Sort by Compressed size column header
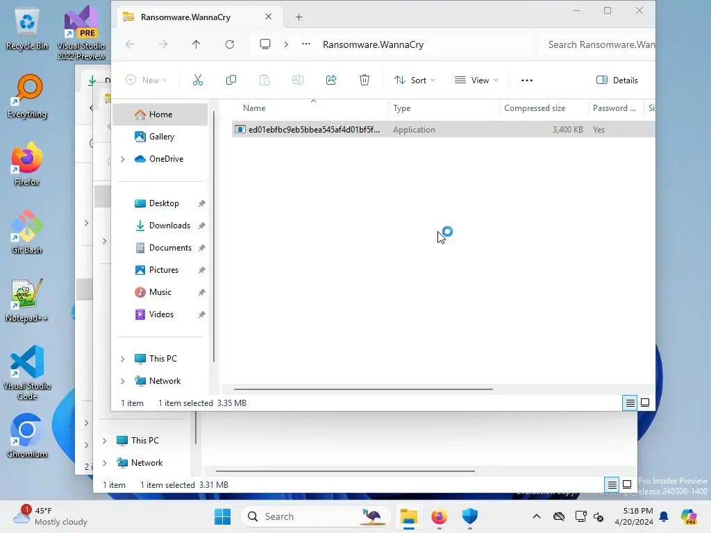This screenshot has height=533, width=711. pyautogui.click(x=544, y=108)
